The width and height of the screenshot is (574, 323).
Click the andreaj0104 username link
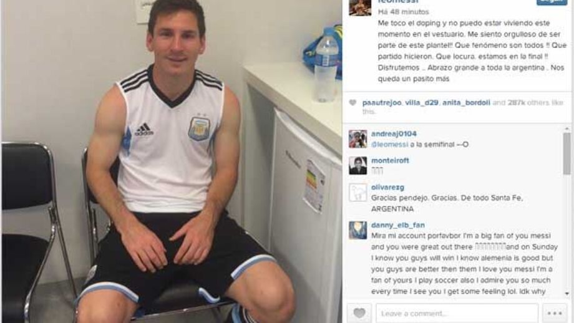(394, 134)
